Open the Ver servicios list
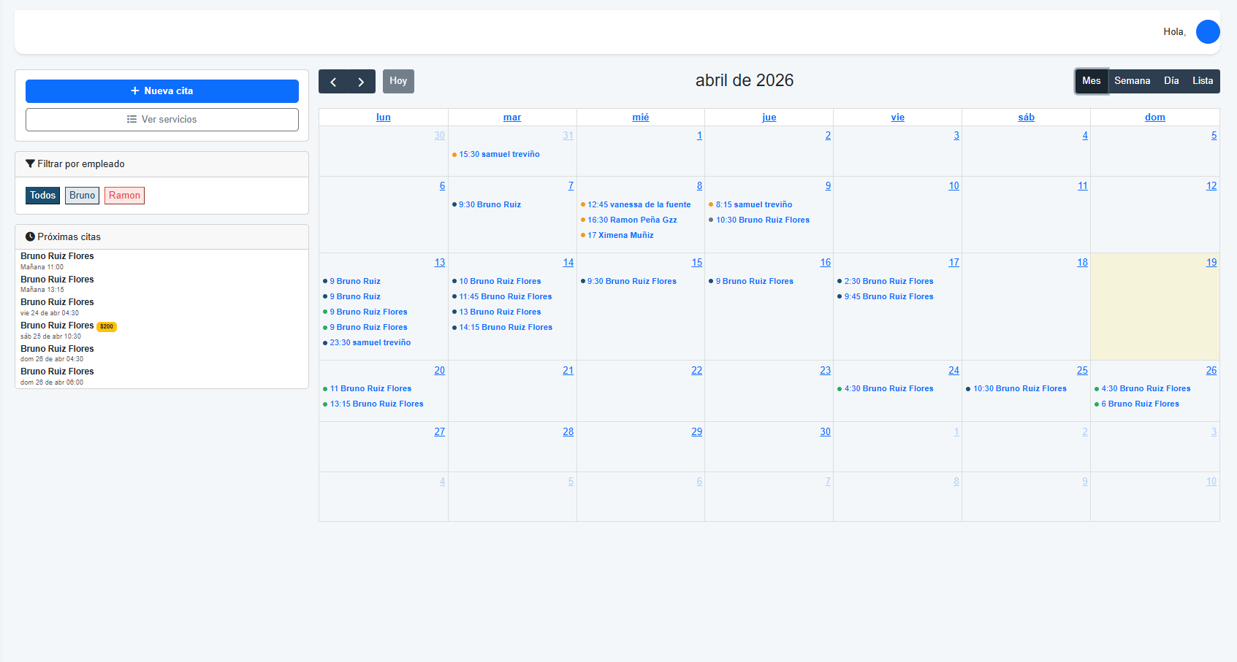Image resolution: width=1237 pixels, height=662 pixels. click(161, 120)
